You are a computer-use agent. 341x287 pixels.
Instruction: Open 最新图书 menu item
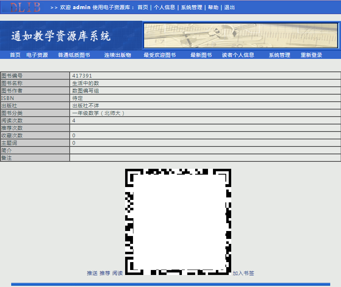(201, 55)
